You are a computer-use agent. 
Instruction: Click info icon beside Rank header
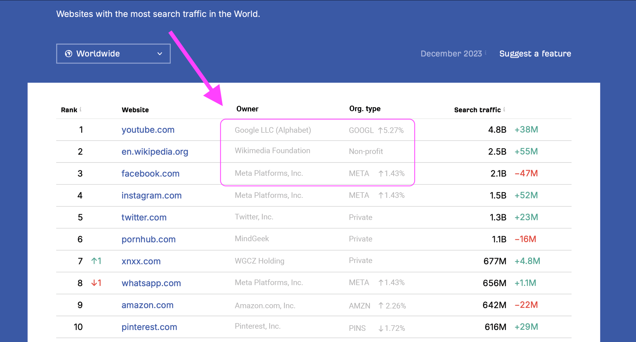[x=80, y=109]
